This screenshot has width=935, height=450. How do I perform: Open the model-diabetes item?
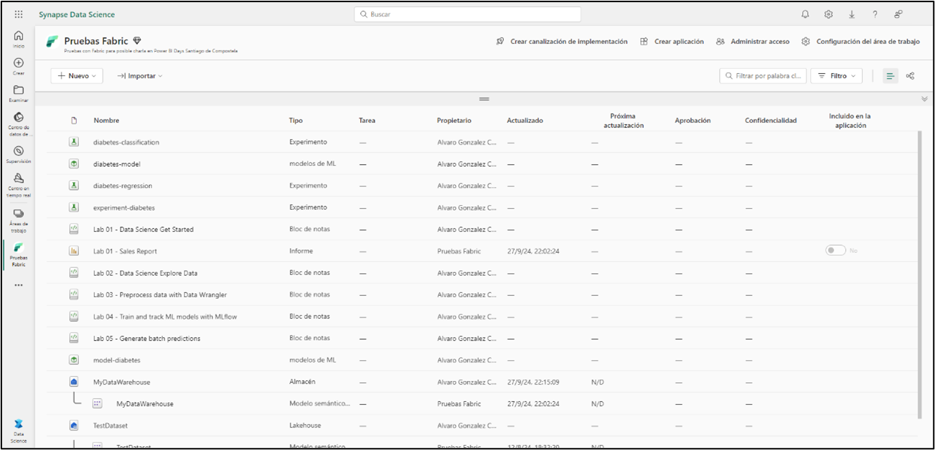[117, 360]
